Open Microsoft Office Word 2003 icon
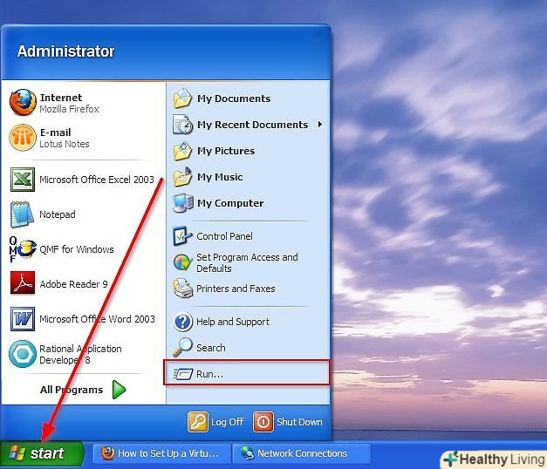 (23, 319)
